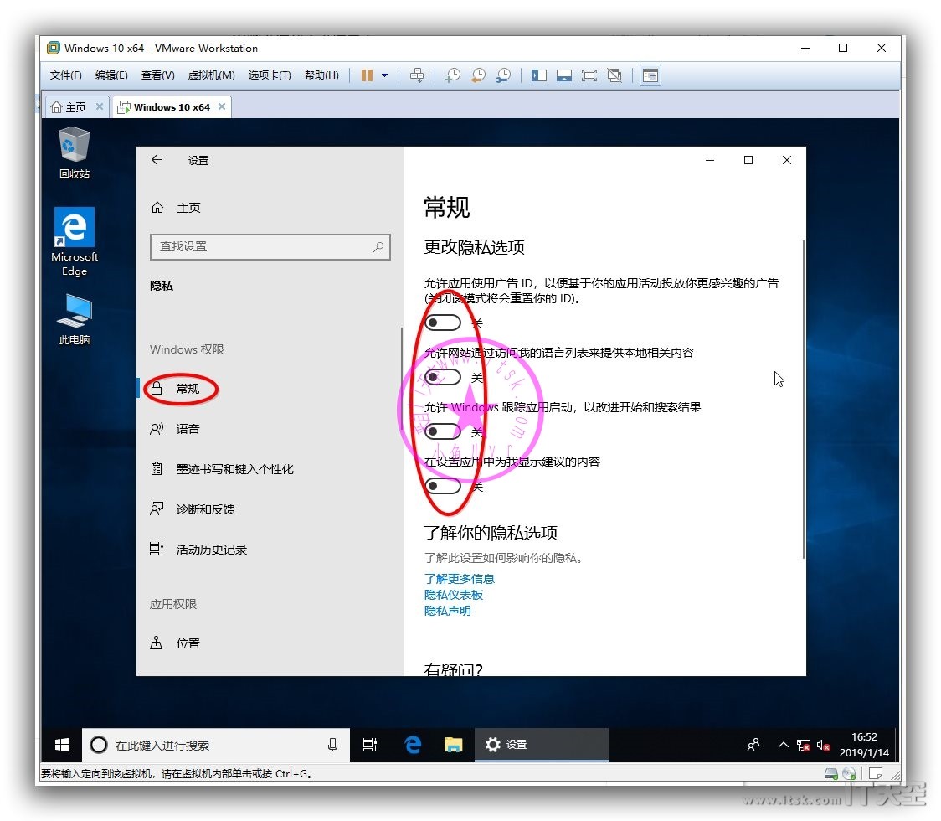Open the 帮助(H) menu
The height and width of the screenshot is (821, 941).
click(321, 75)
